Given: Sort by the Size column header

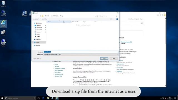Looking at the screenshot, I should 95,22.
